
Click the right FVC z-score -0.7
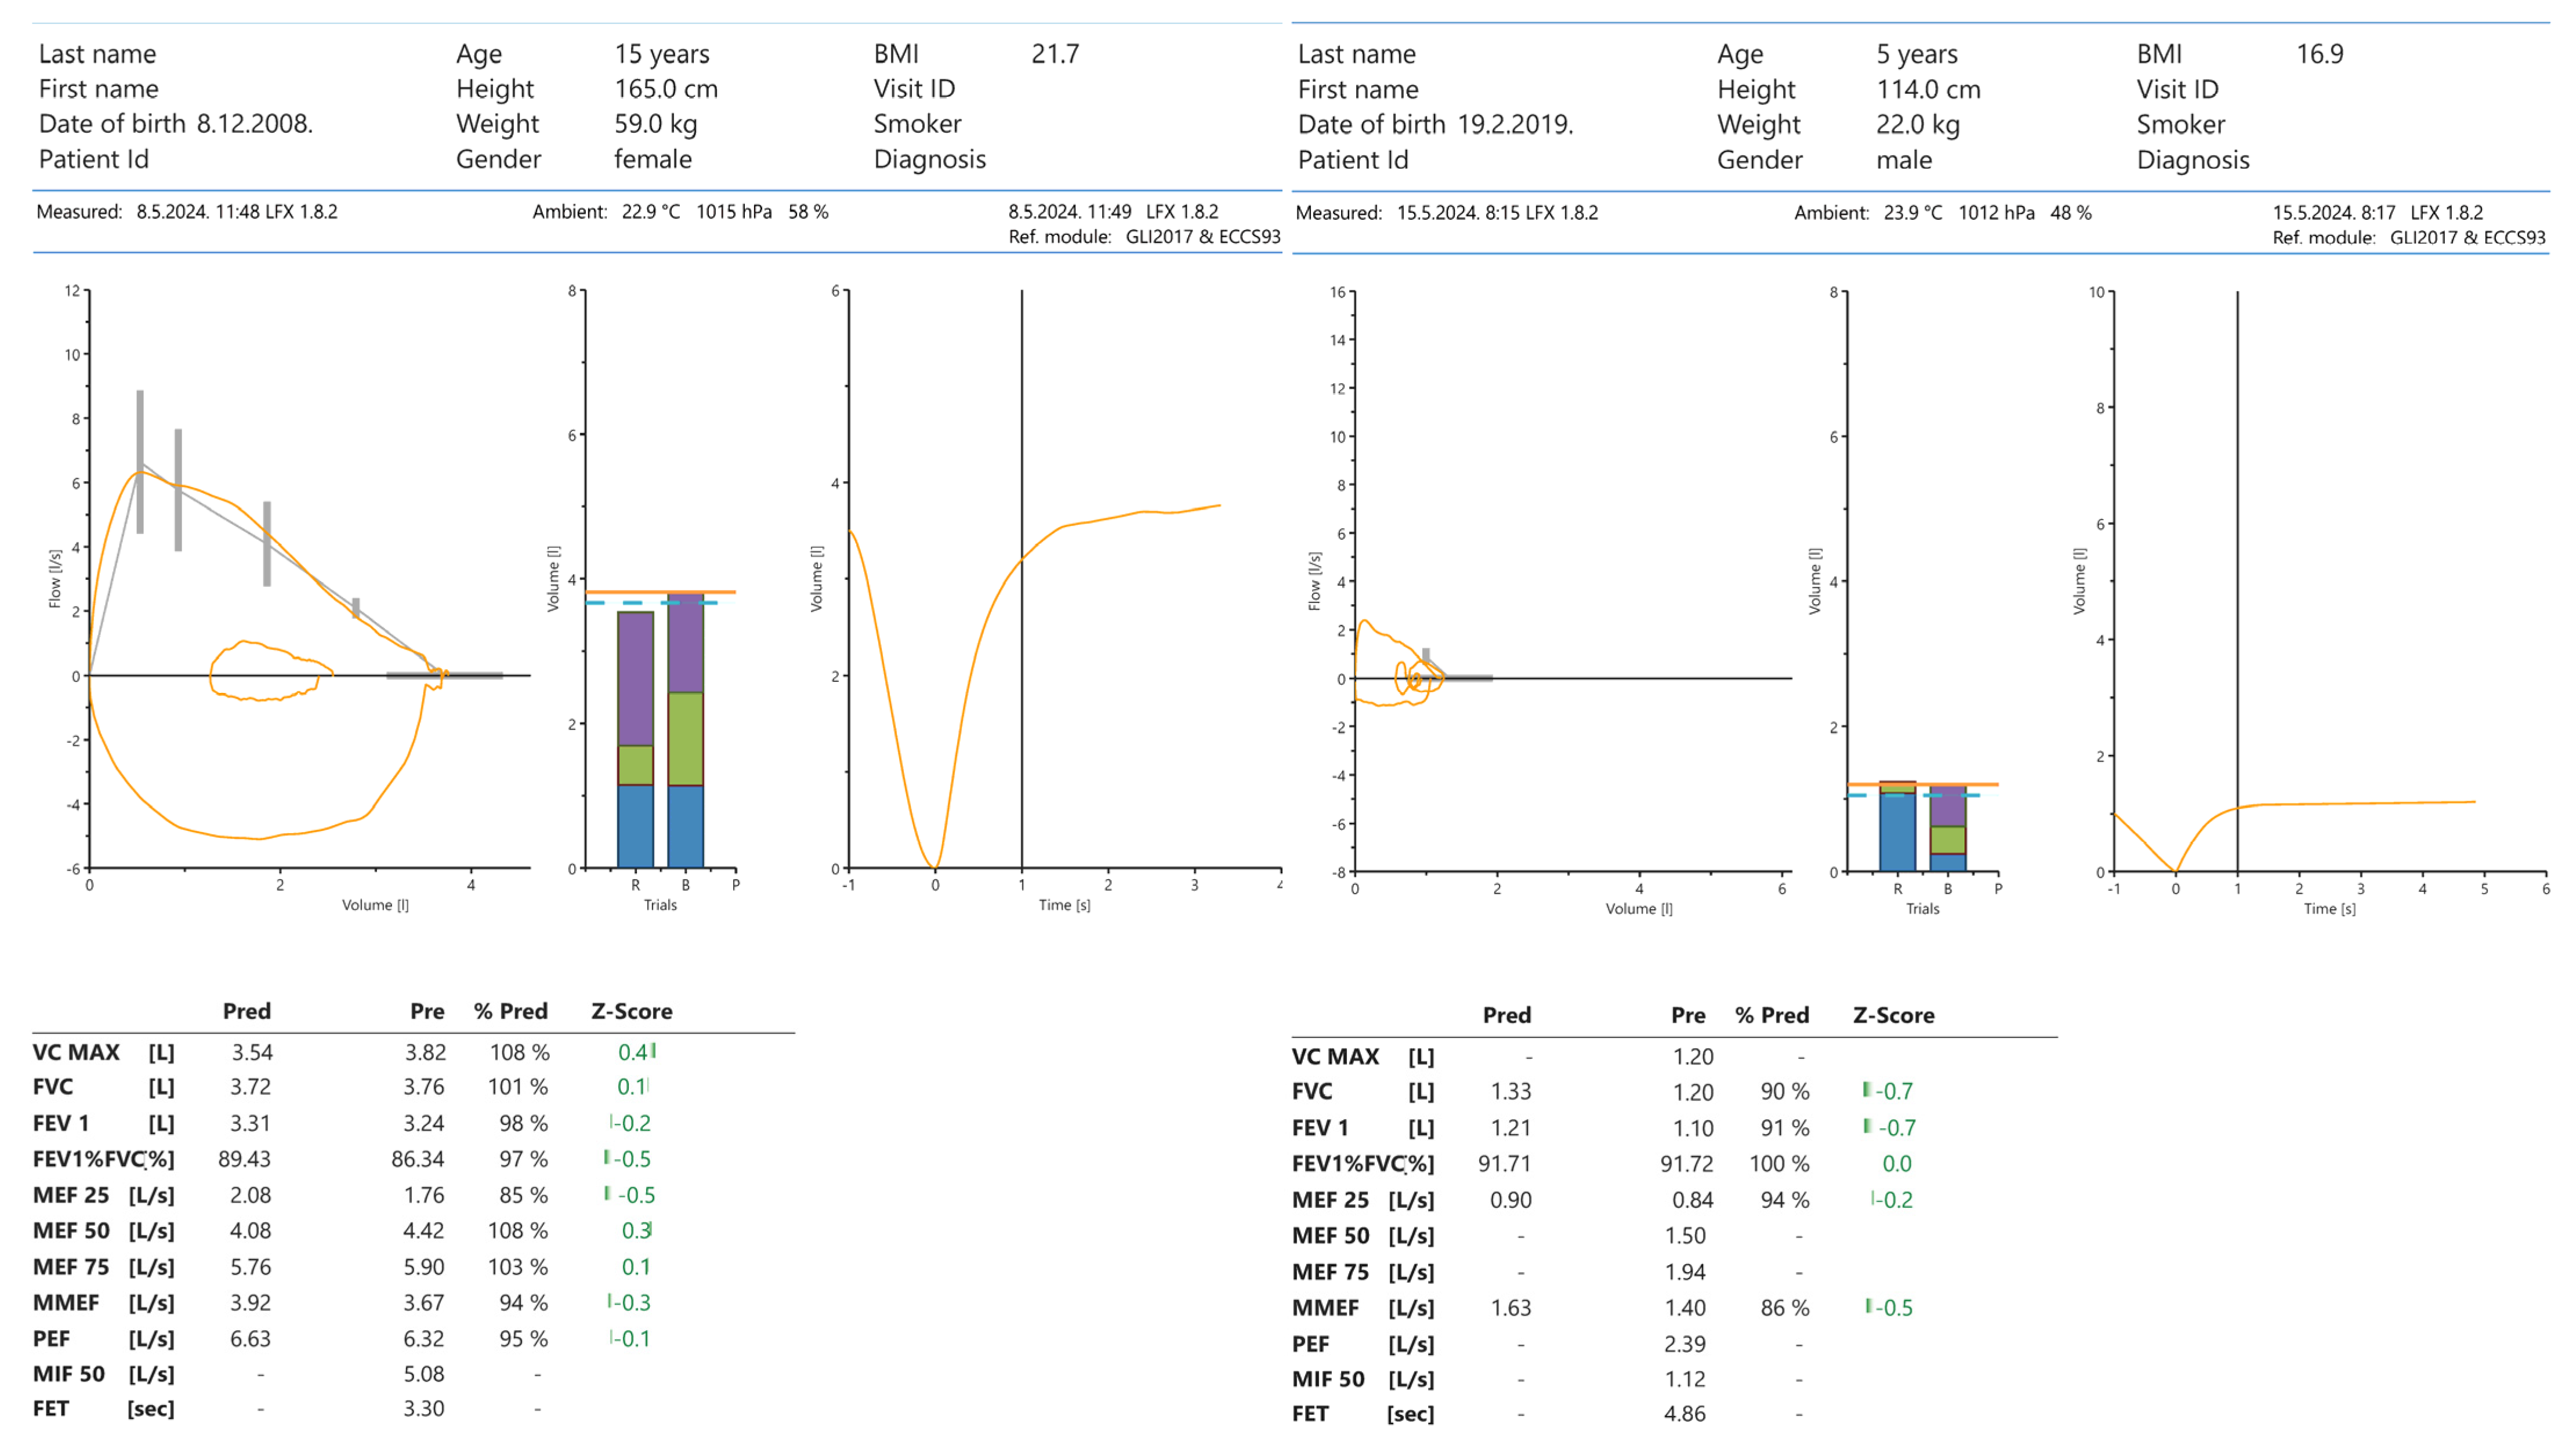coord(1893,1091)
